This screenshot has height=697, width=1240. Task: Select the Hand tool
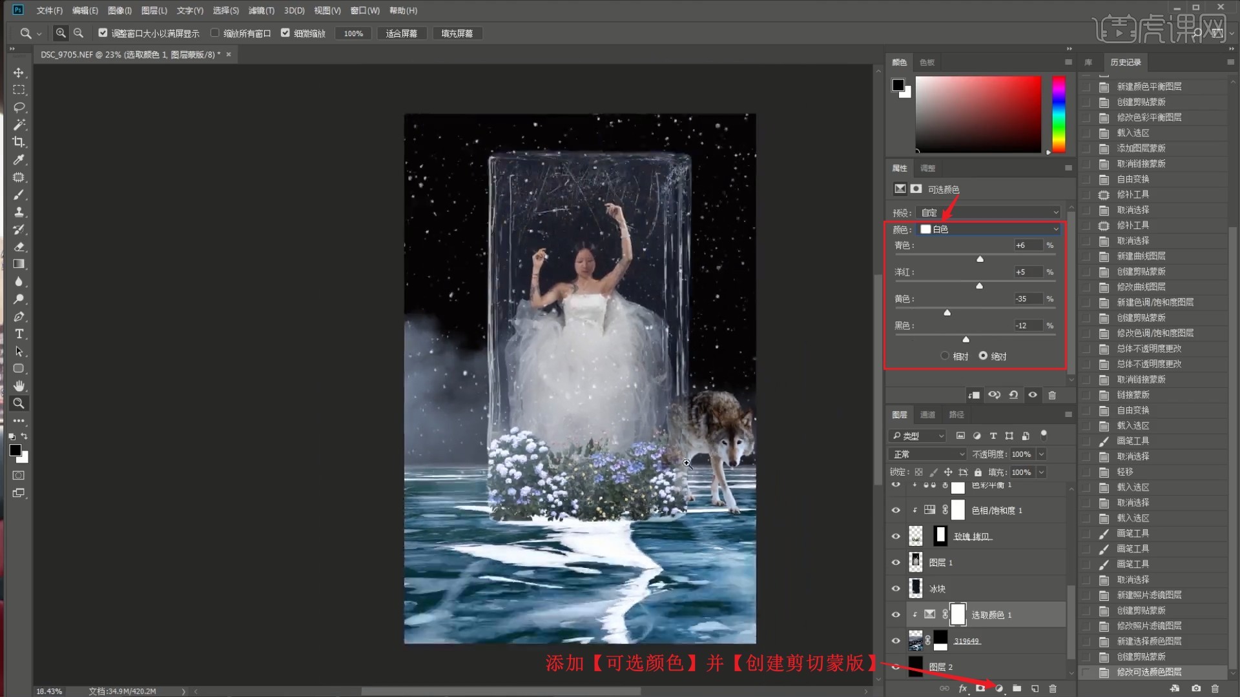tap(19, 386)
